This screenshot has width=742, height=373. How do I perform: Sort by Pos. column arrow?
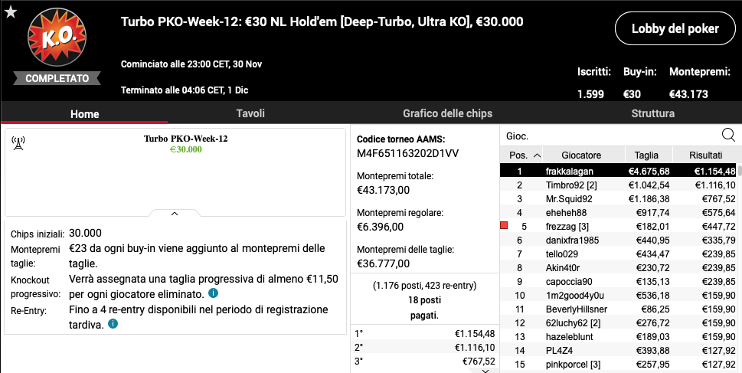point(537,155)
